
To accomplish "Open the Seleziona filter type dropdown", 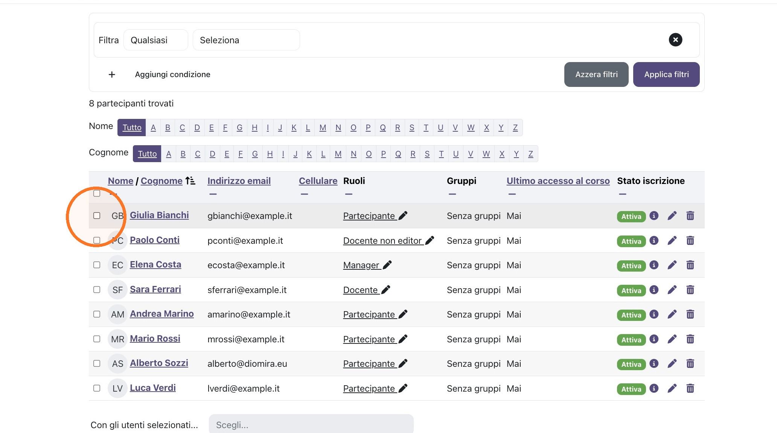I will (246, 40).
